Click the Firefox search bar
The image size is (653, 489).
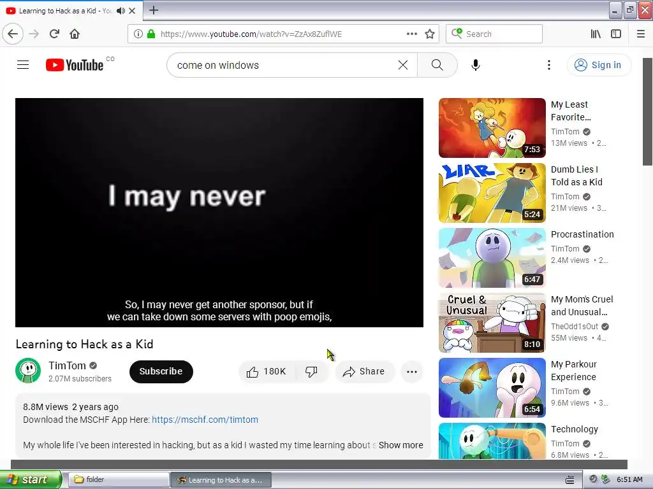pos(494,34)
